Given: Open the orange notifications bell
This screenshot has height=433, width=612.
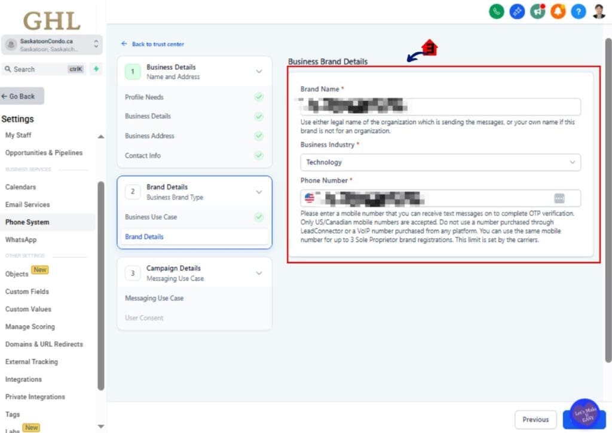Looking at the screenshot, I should tap(558, 11).
